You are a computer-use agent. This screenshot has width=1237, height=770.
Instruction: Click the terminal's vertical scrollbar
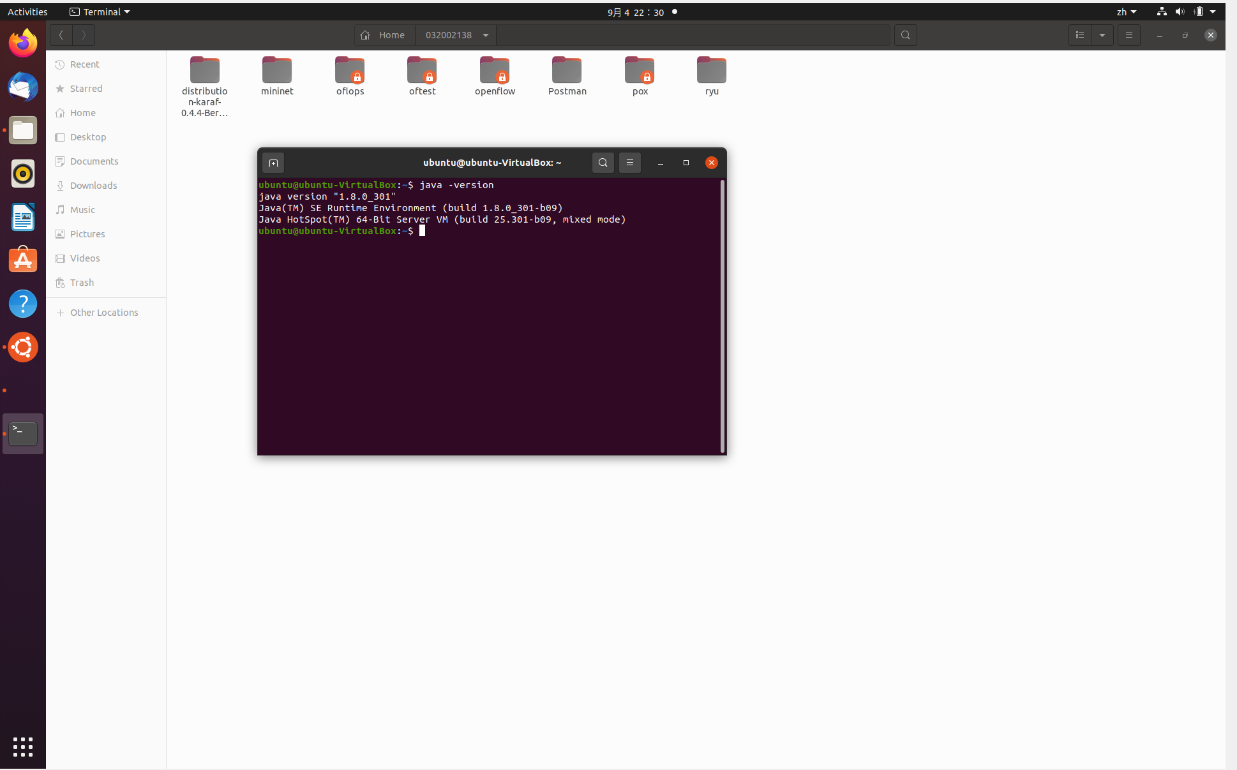pos(723,316)
